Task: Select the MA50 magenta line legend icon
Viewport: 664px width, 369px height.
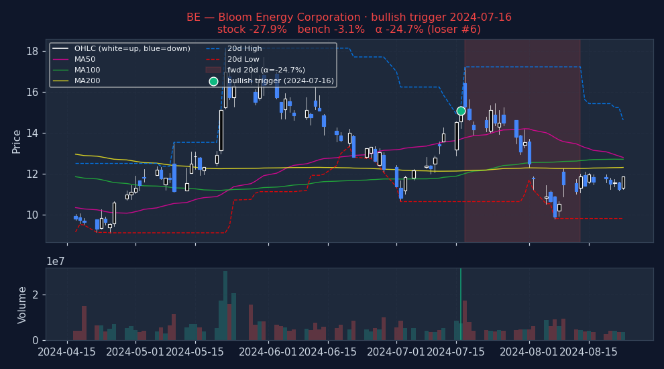Action: pyautogui.click(x=62, y=59)
